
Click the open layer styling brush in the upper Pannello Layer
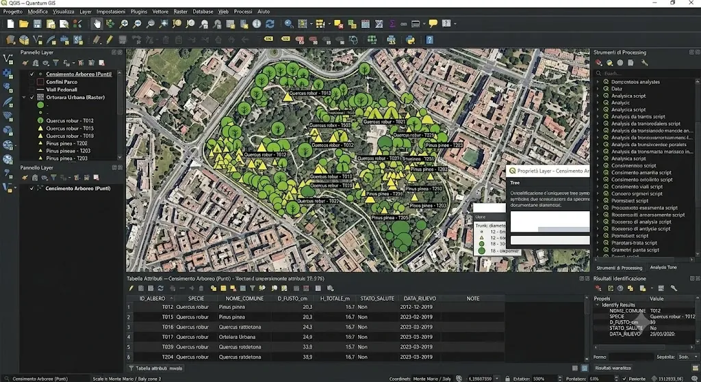[25, 63]
